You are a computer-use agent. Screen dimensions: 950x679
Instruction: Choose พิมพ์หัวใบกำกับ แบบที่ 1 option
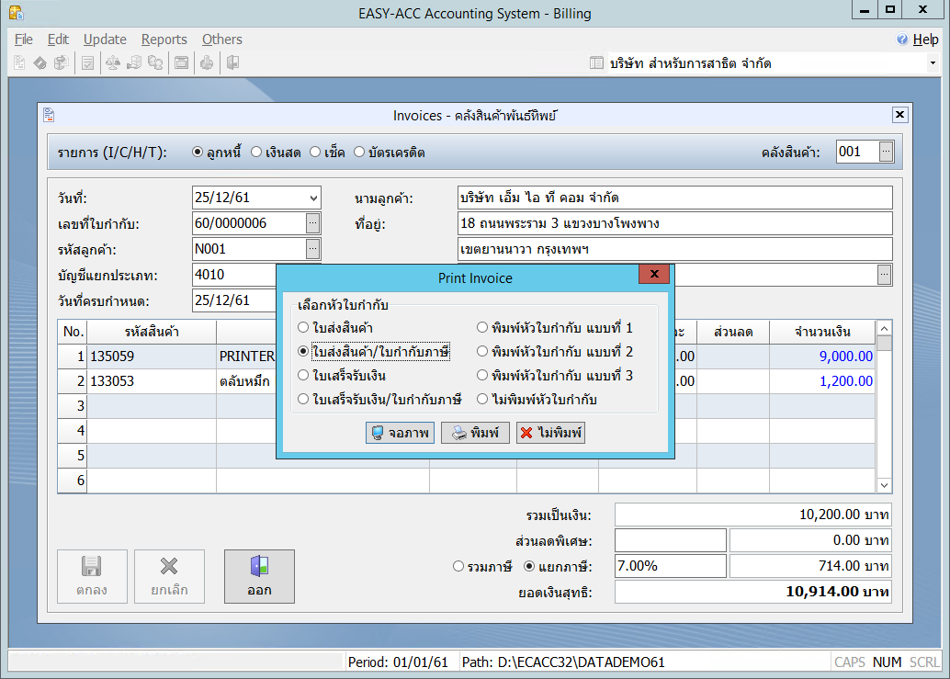(x=482, y=327)
